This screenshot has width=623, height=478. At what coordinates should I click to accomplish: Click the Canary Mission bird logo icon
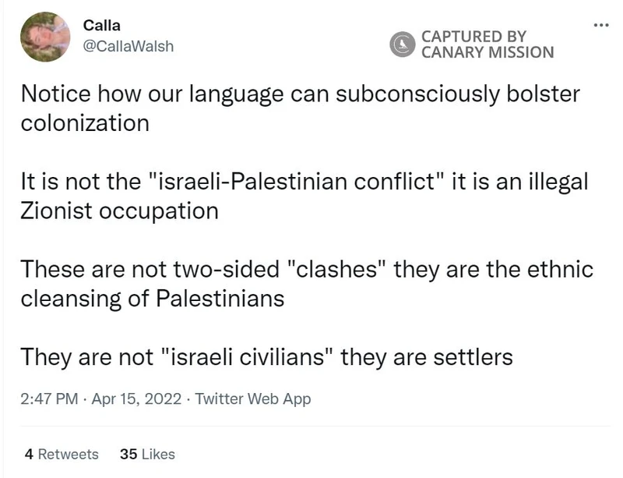coord(403,44)
